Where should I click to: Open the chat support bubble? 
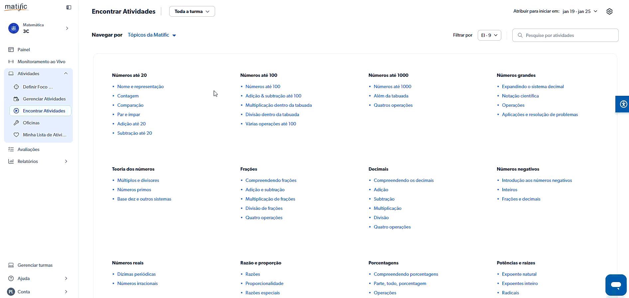[x=616, y=285]
